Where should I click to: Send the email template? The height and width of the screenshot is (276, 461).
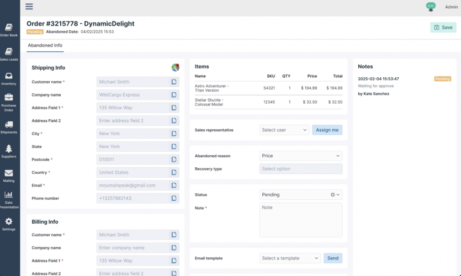tap(333, 258)
